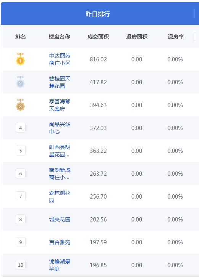Select the rank 5 number badge

click(21, 151)
